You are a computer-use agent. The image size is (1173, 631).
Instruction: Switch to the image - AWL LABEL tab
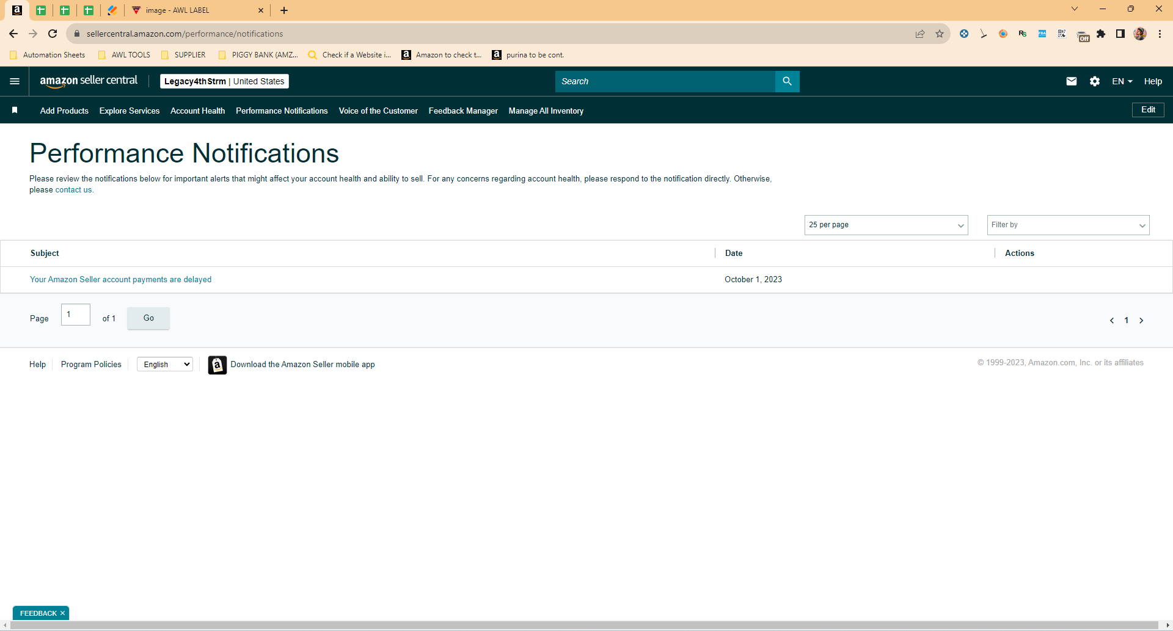tap(197, 10)
